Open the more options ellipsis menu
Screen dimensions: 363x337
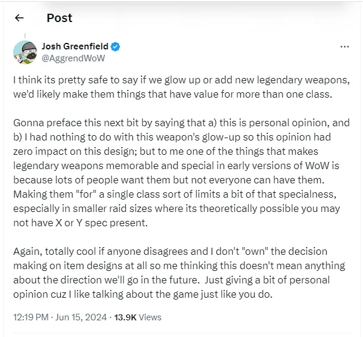(345, 46)
